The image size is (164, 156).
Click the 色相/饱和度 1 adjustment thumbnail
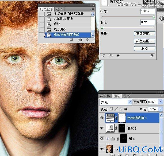pos(110,118)
